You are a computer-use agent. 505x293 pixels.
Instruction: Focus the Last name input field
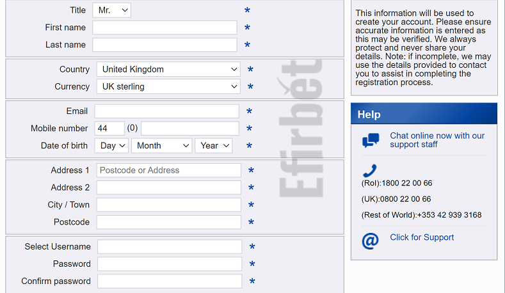165,45
